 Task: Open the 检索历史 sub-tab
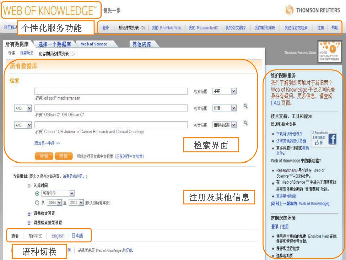click(27, 53)
